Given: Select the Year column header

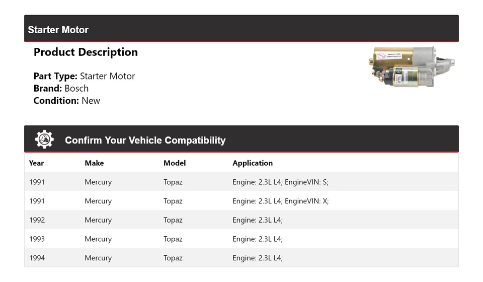Looking at the screenshot, I should coord(36,163).
